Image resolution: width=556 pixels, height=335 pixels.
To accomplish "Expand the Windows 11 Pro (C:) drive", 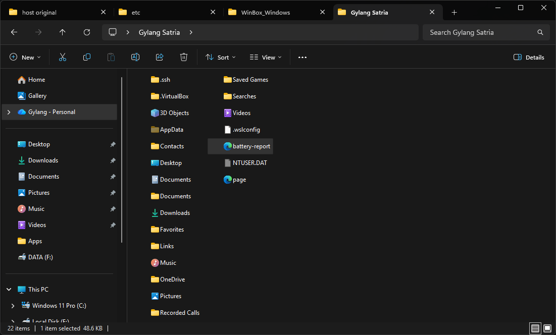I will click(x=13, y=306).
